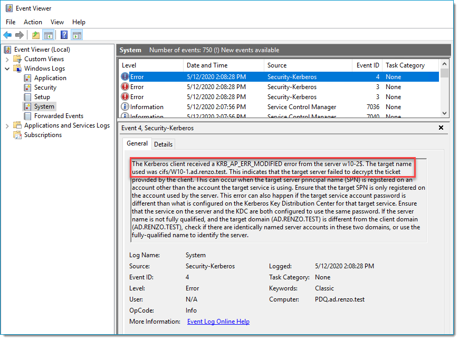Click the Forward navigation arrow
459x340 pixels.
(x=20, y=35)
